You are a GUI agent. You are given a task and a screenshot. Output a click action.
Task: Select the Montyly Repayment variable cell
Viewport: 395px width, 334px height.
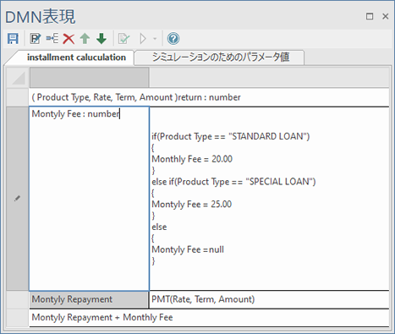[89, 299]
